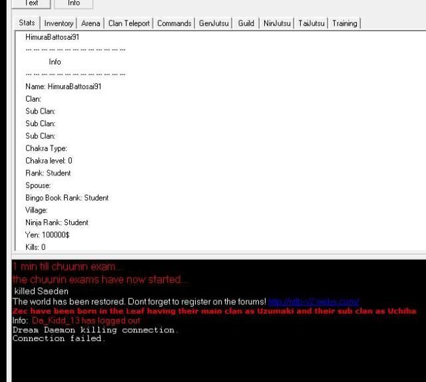Click the HimuraBattosai91 header line
Image resolution: width=426 pixels, height=382 pixels.
coord(52,37)
